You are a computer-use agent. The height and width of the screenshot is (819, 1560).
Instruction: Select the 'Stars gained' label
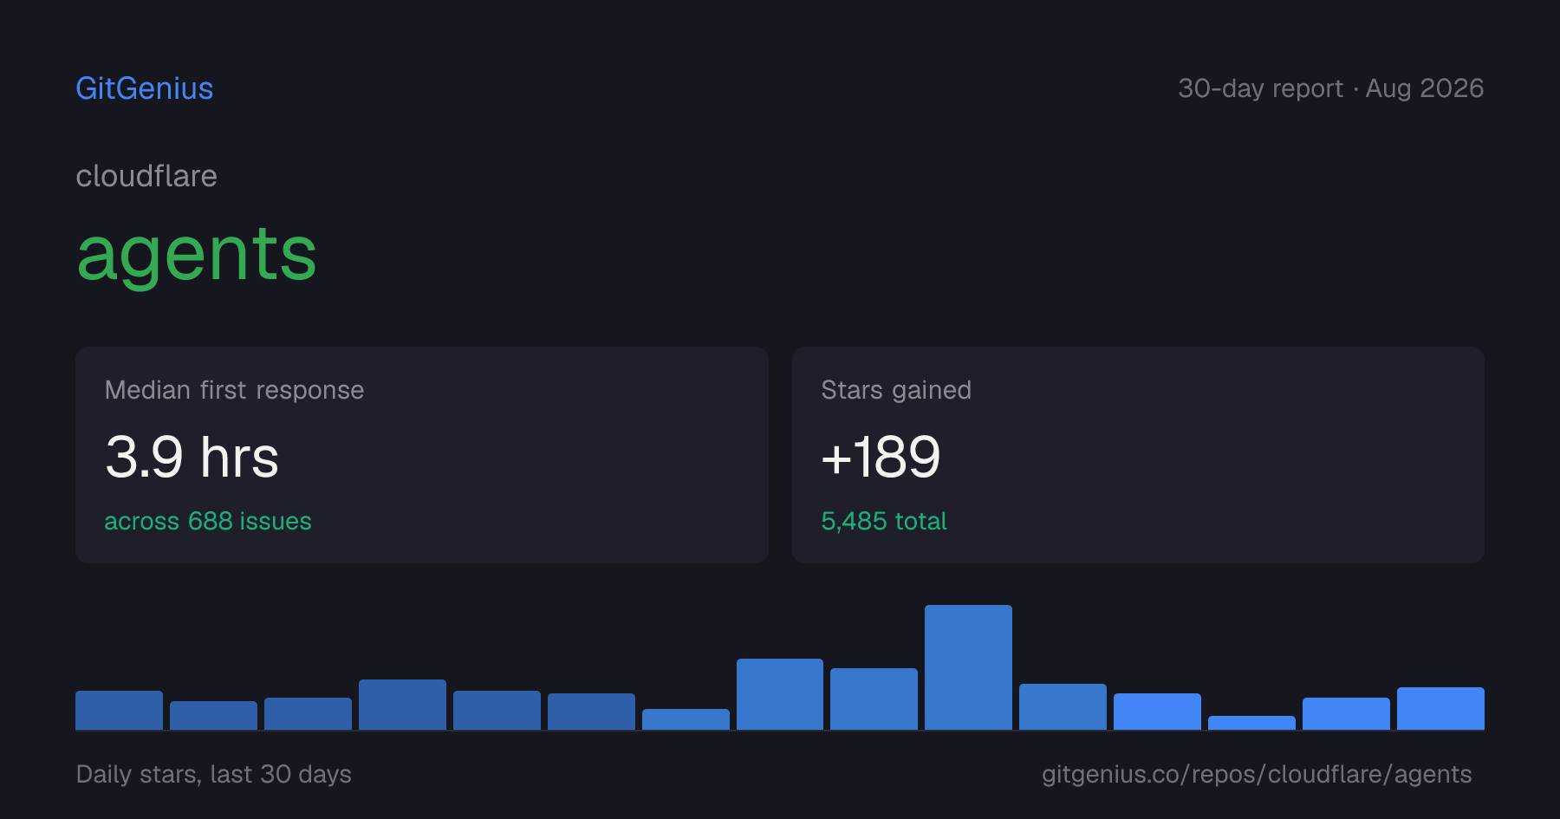point(896,390)
